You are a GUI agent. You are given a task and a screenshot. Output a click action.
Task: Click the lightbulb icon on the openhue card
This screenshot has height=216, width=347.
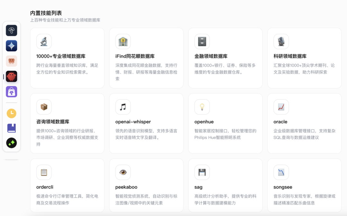202,107
